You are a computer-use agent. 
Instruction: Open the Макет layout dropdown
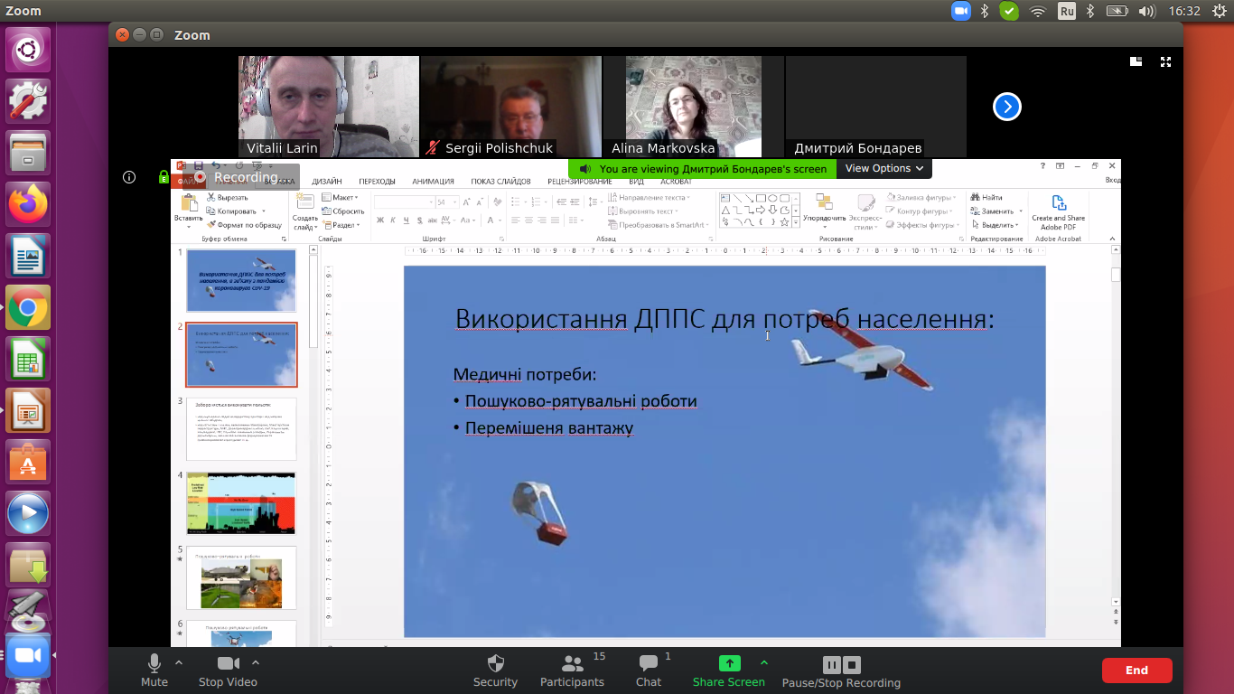coord(340,197)
